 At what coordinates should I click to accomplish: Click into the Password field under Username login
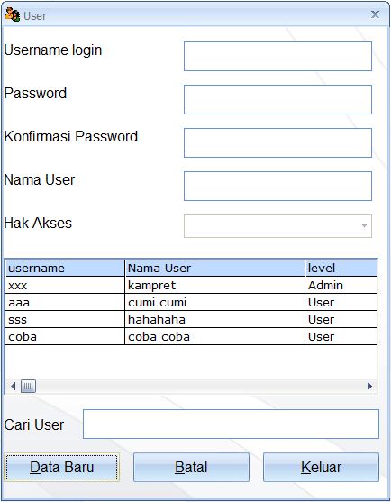(277, 99)
